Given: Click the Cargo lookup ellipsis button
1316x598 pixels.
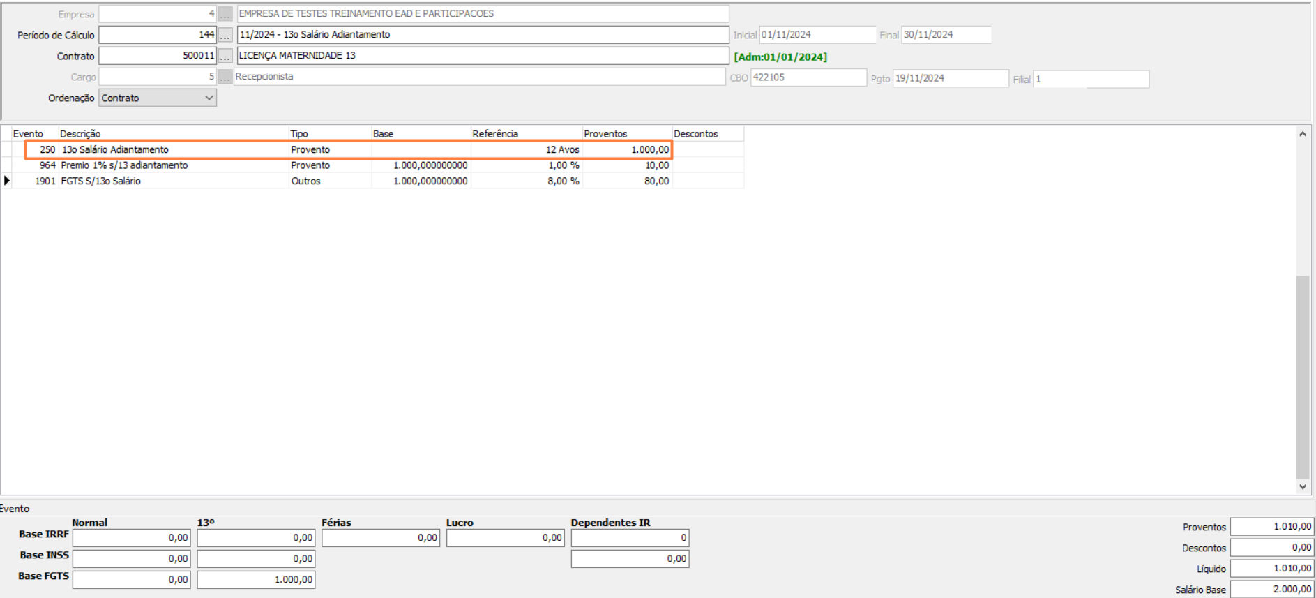Looking at the screenshot, I should (x=225, y=77).
